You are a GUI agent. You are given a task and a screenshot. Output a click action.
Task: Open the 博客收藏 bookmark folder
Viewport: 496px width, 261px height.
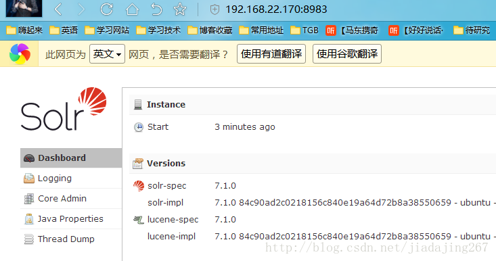point(210,30)
